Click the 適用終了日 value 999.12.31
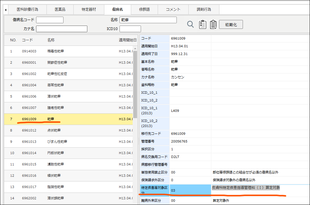310x205 pixels. click(x=179, y=54)
